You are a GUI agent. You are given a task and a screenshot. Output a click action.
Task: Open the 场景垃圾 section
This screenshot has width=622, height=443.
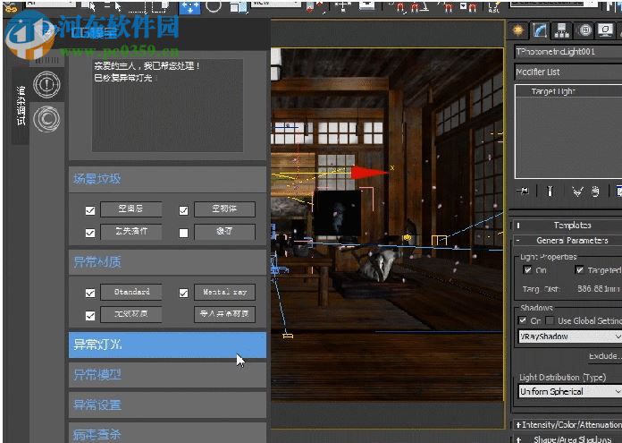pos(167,179)
